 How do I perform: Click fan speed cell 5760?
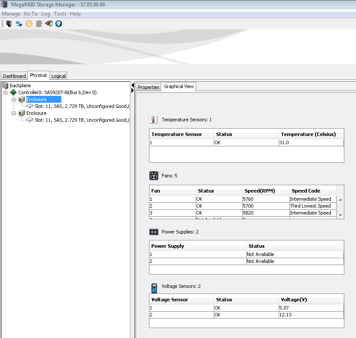[266, 199]
